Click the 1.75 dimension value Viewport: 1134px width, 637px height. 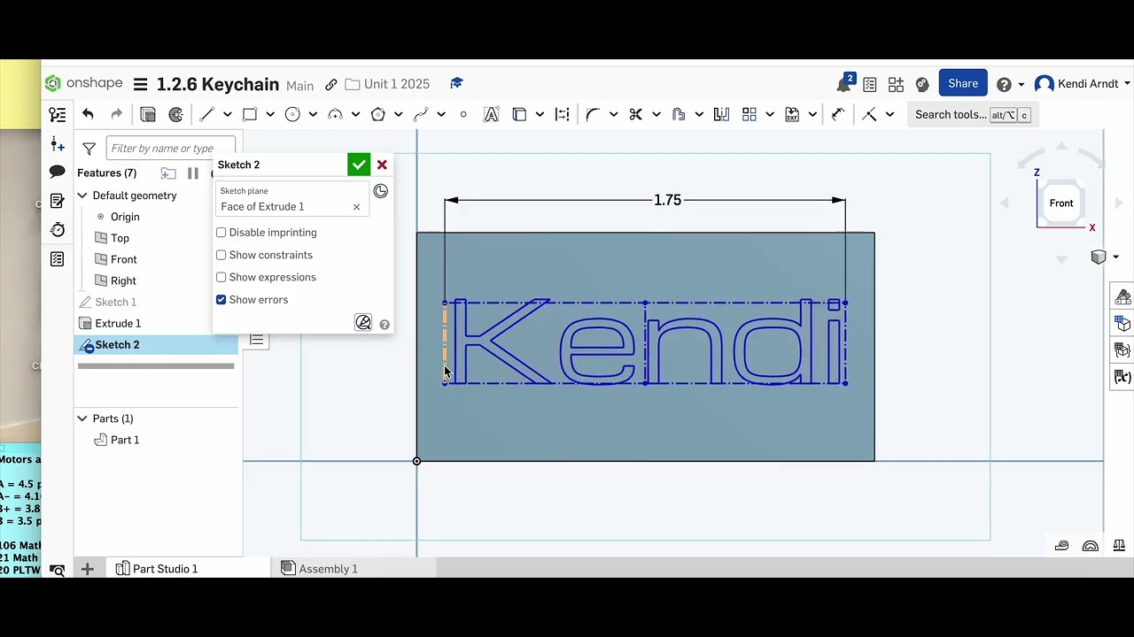[668, 201]
